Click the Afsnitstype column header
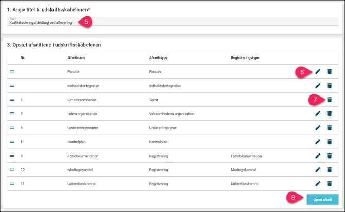 (x=160, y=57)
